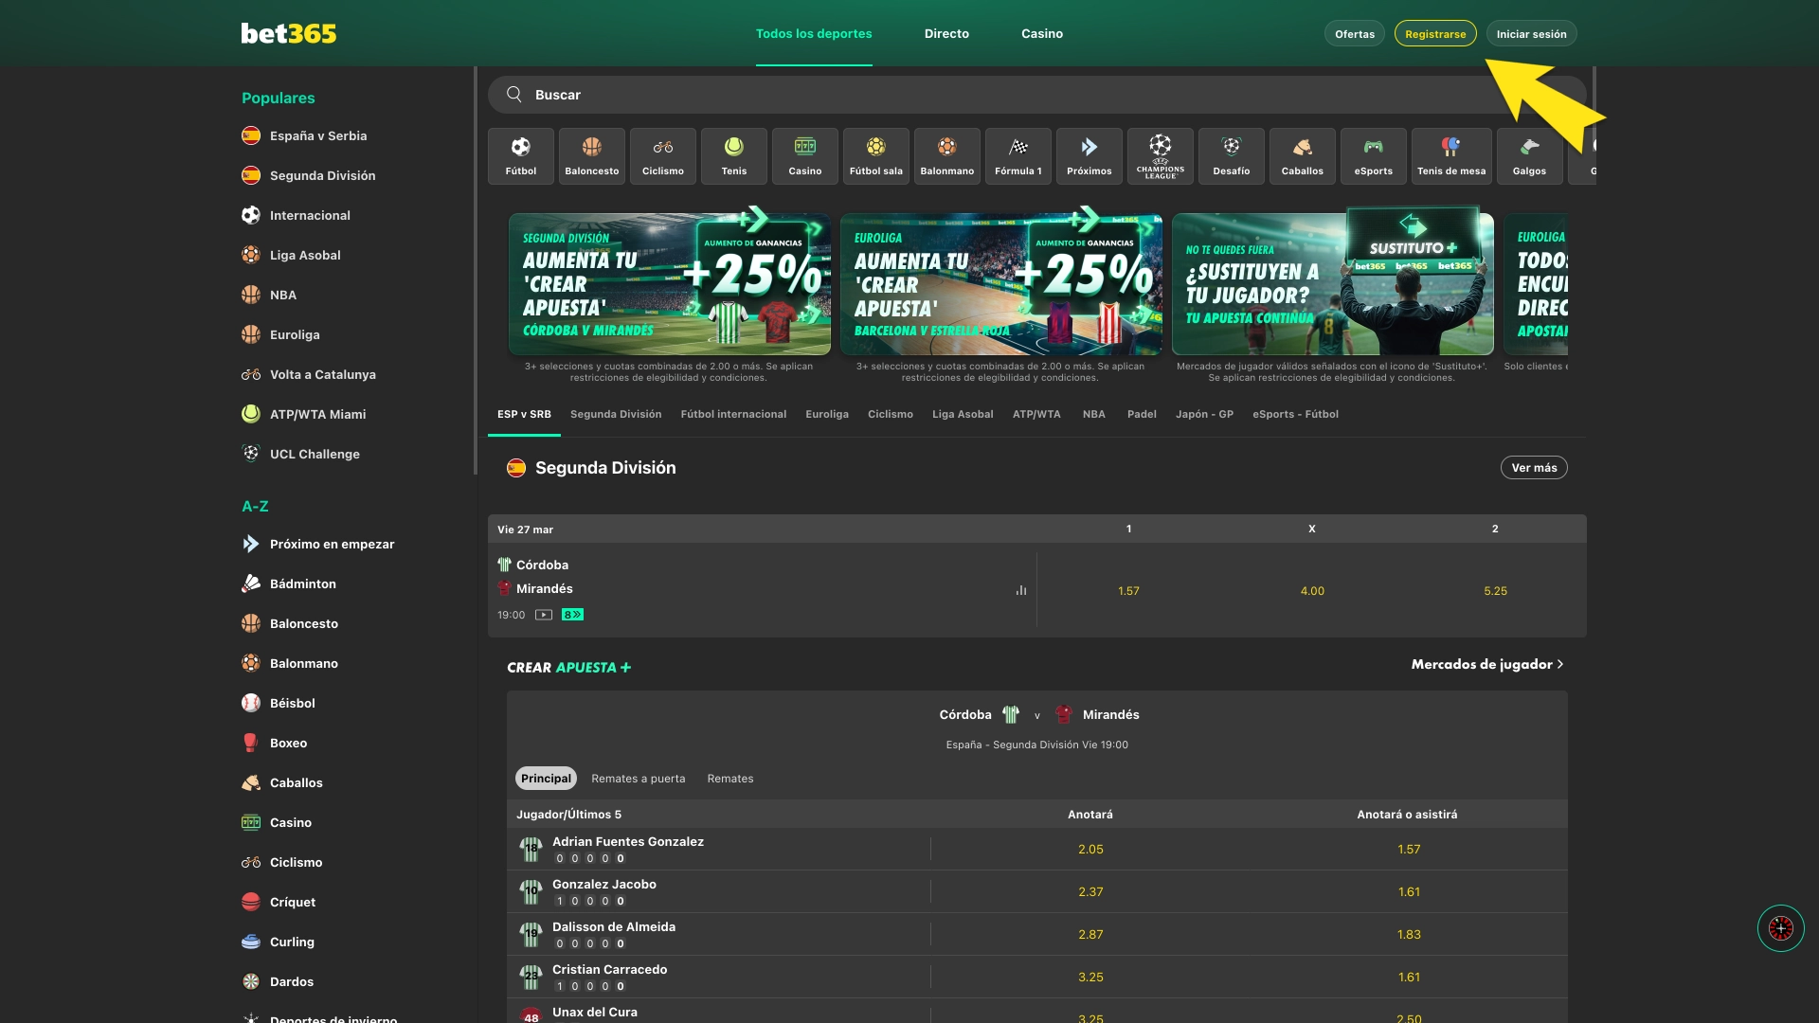Open the Casino tile in sports row
Image resolution: width=1819 pixels, height=1023 pixels.
point(804,156)
